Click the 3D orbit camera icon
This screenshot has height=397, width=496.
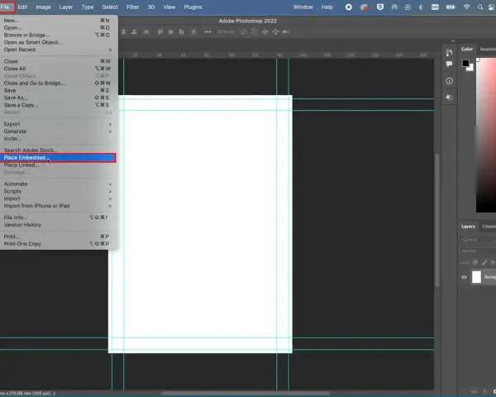point(244,31)
